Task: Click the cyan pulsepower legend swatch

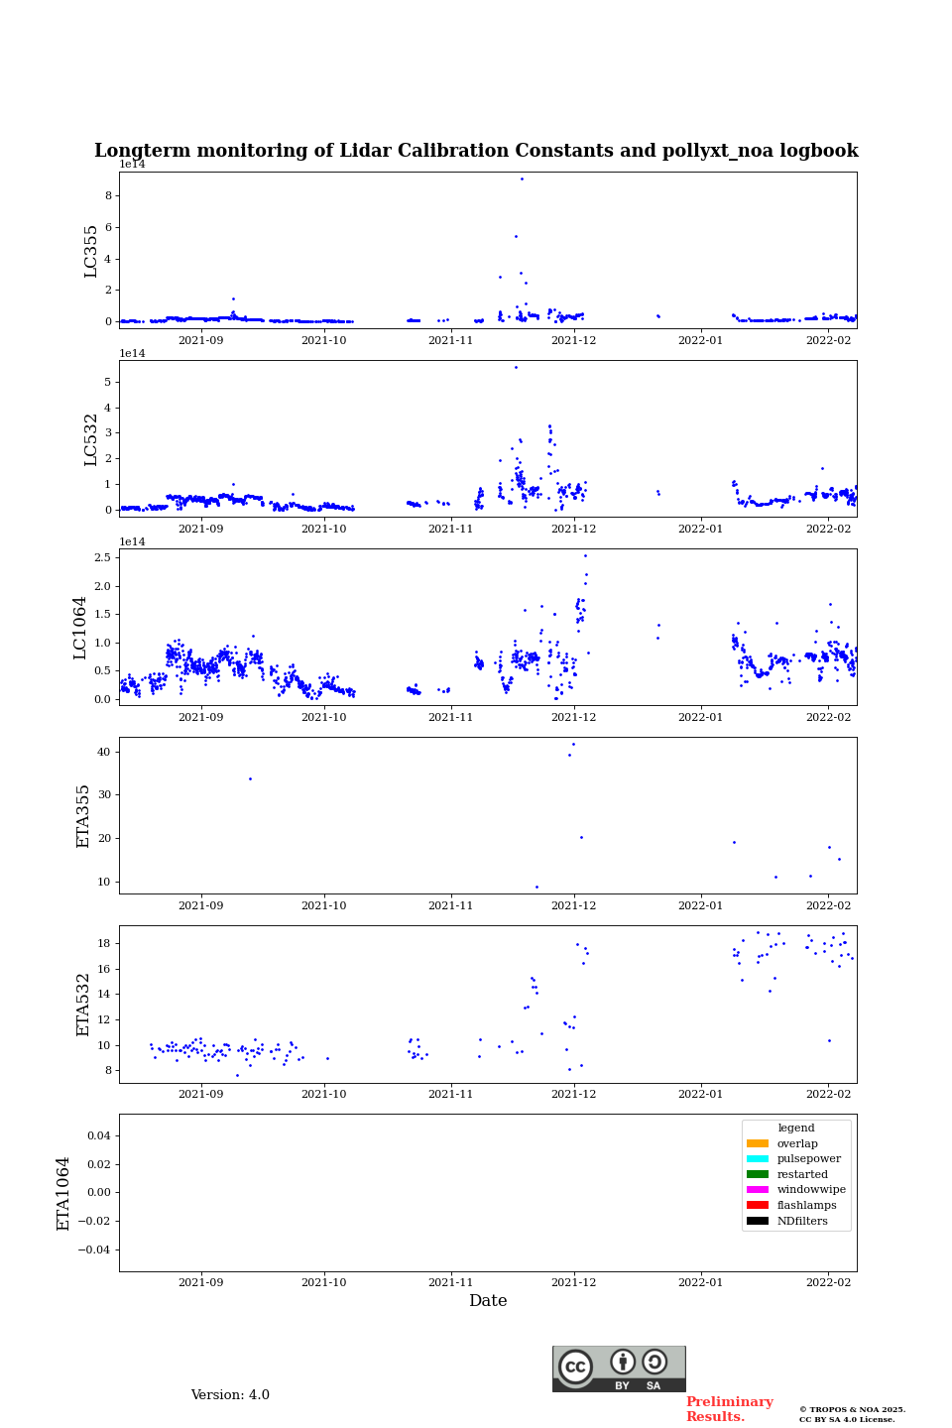Action: pyautogui.click(x=758, y=1158)
